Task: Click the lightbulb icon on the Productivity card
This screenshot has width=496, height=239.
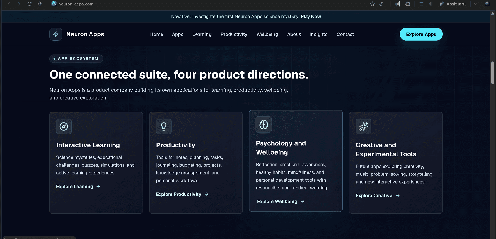Action: pos(164,126)
